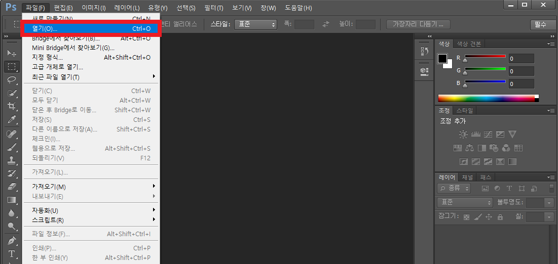Toggle smart object filter in Layers panel
Screen dimensions: 558x264
(x=534, y=188)
